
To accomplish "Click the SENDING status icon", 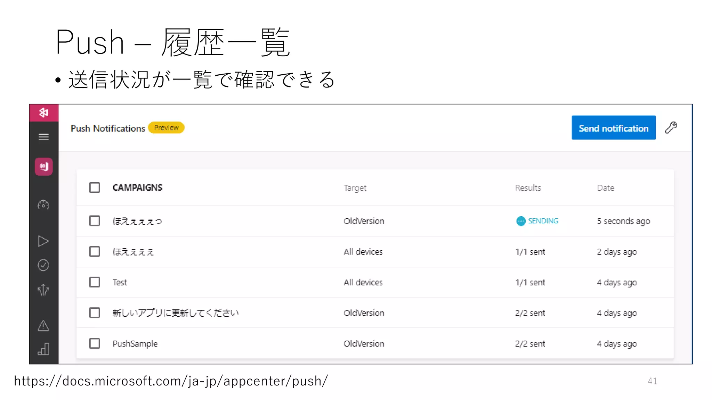I will pos(521,221).
